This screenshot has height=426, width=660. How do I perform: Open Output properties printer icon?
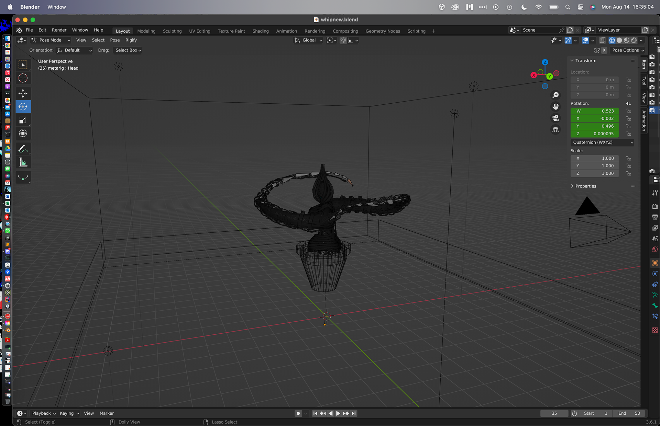(655, 217)
